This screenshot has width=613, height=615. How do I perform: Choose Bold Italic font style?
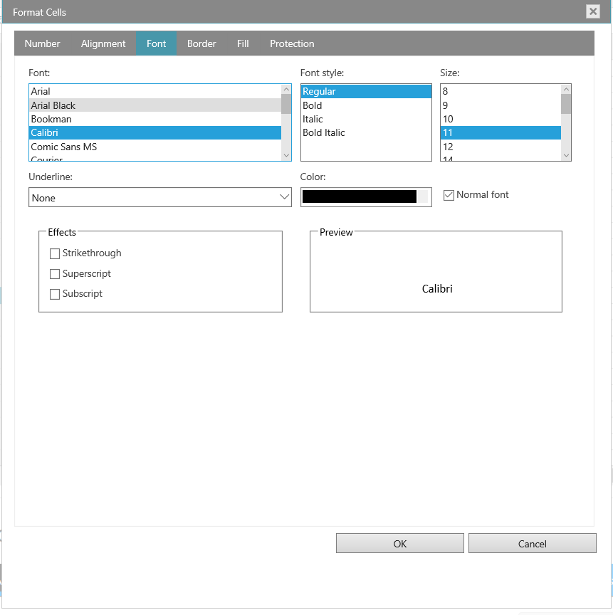pos(324,133)
